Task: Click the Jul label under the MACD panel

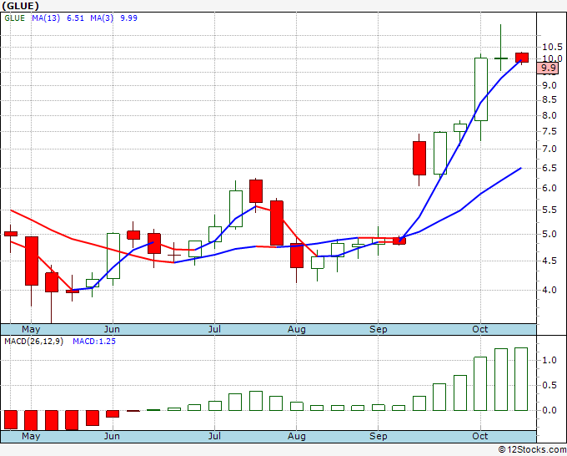Action: pyautogui.click(x=215, y=437)
